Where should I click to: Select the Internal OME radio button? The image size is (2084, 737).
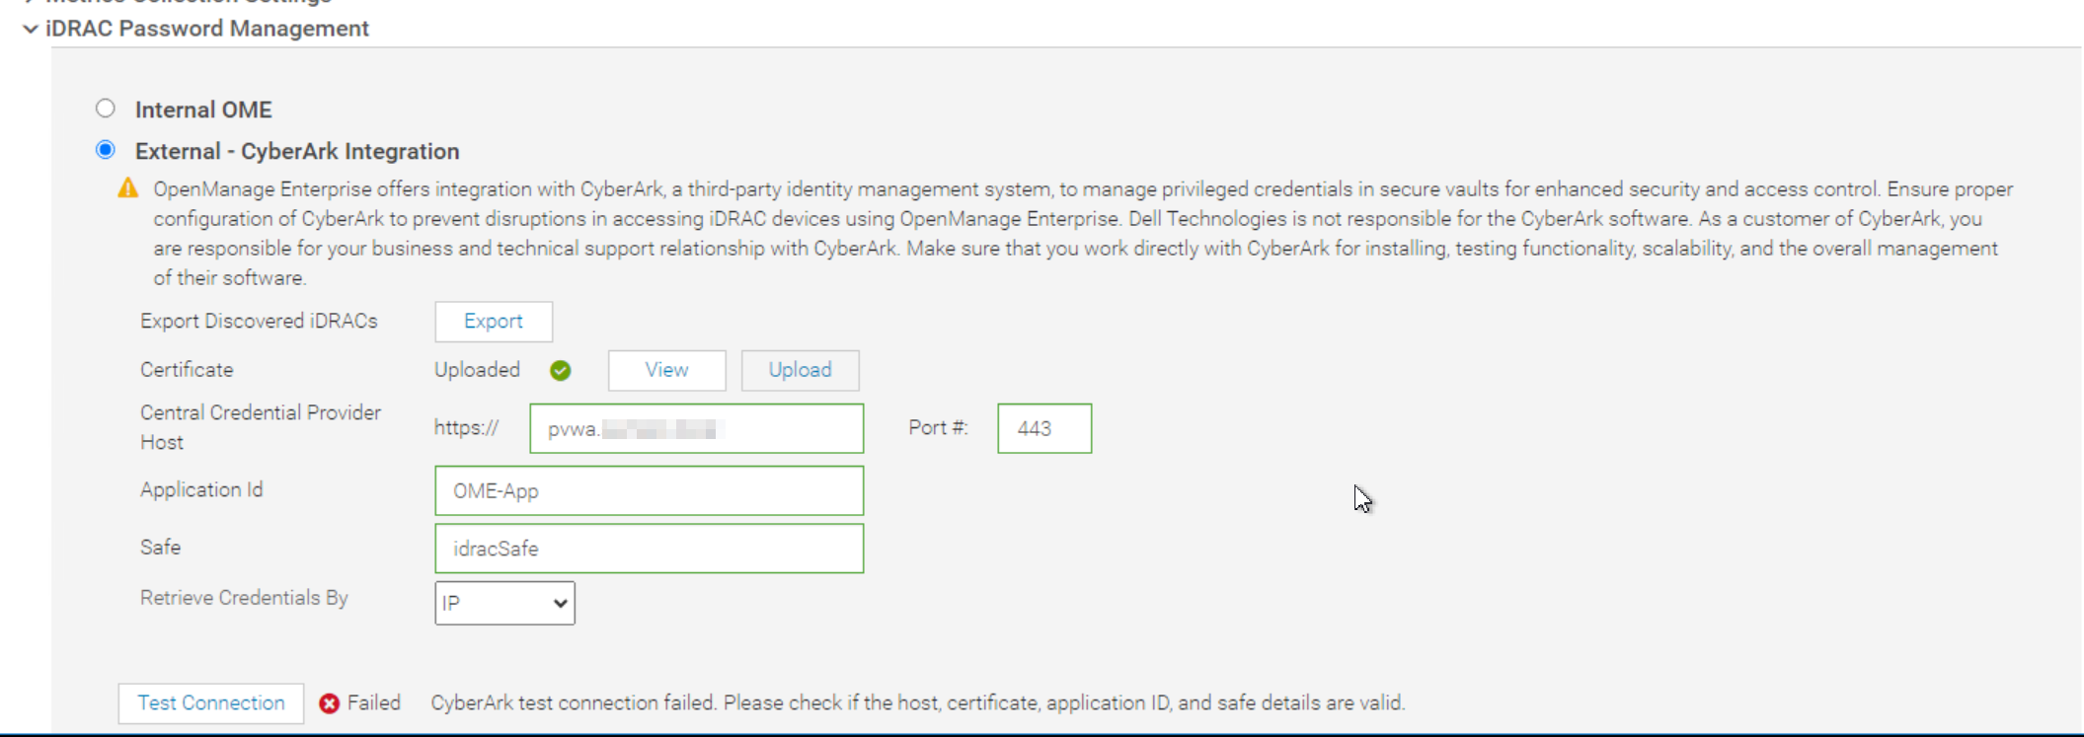click(106, 109)
